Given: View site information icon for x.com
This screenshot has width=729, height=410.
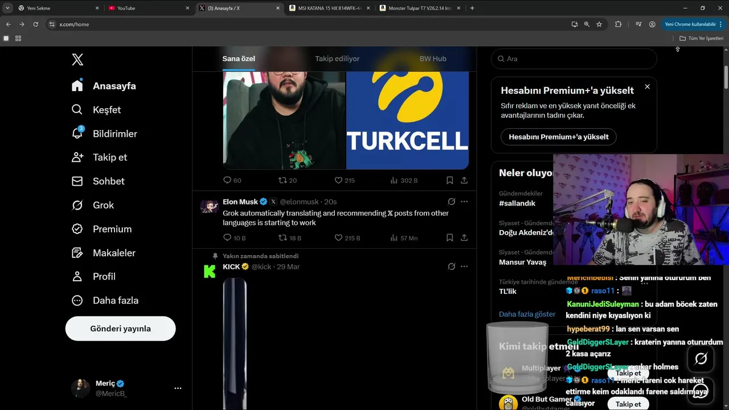Looking at the screenshot, I should pos(52,24).
